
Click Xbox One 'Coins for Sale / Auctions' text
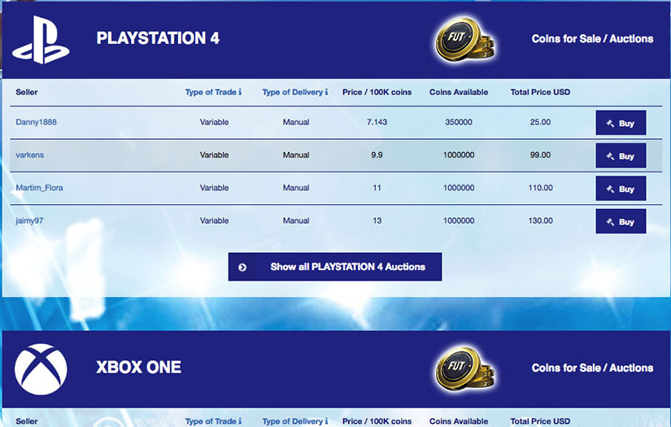pos(592,368)
